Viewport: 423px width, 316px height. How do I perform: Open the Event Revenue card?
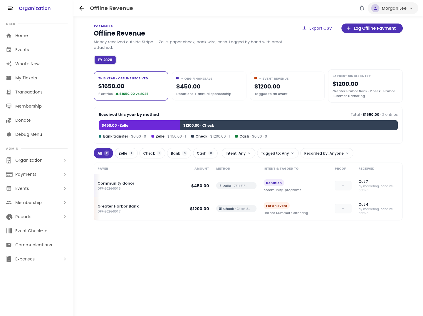click(x=287, y=86)
